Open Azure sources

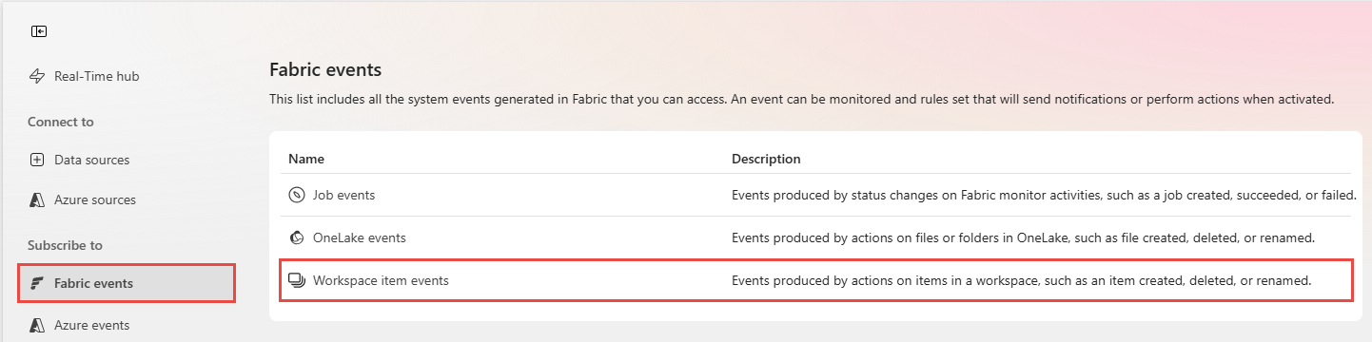point(94,199)
